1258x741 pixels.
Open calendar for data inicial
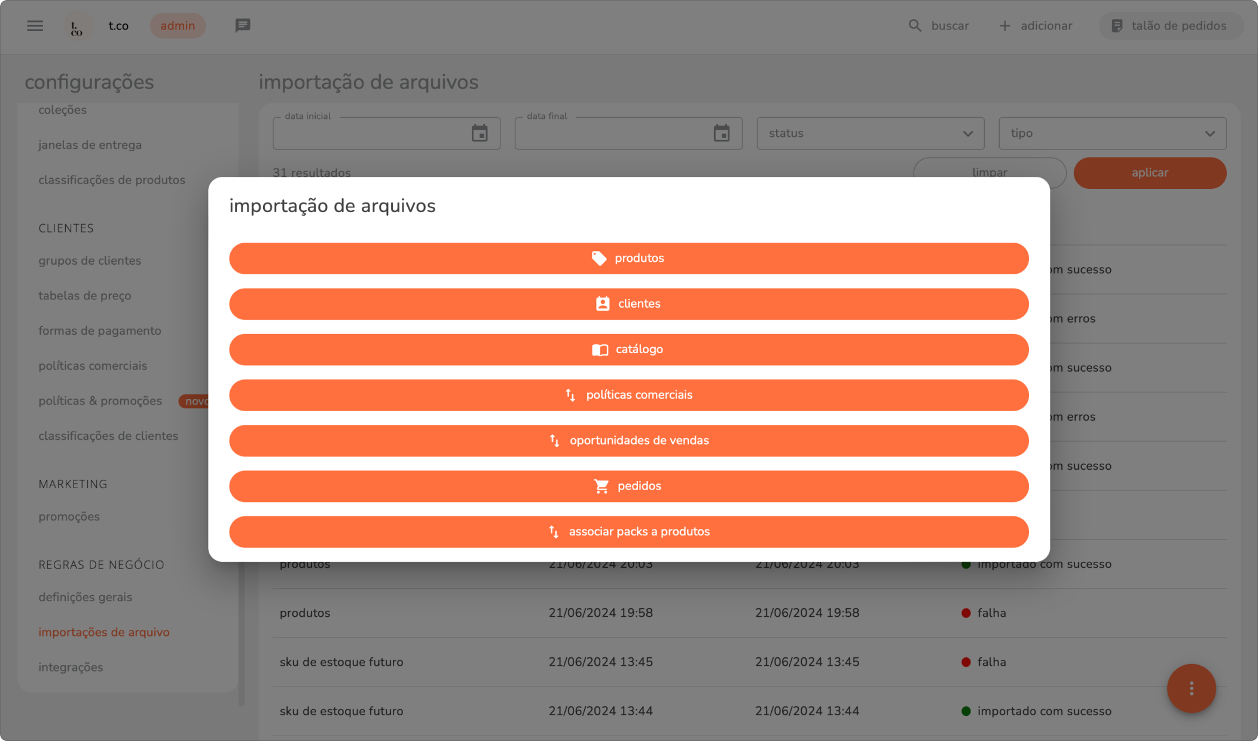click(x=480, y=133)
